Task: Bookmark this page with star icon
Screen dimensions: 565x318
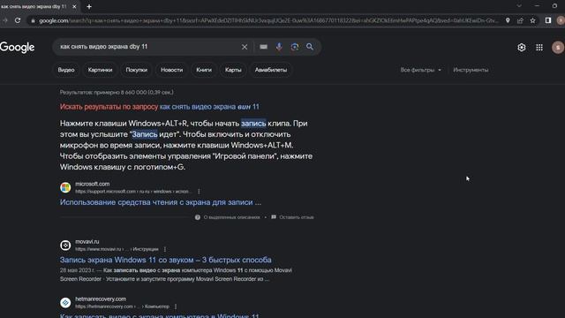Action: point(532,20)
